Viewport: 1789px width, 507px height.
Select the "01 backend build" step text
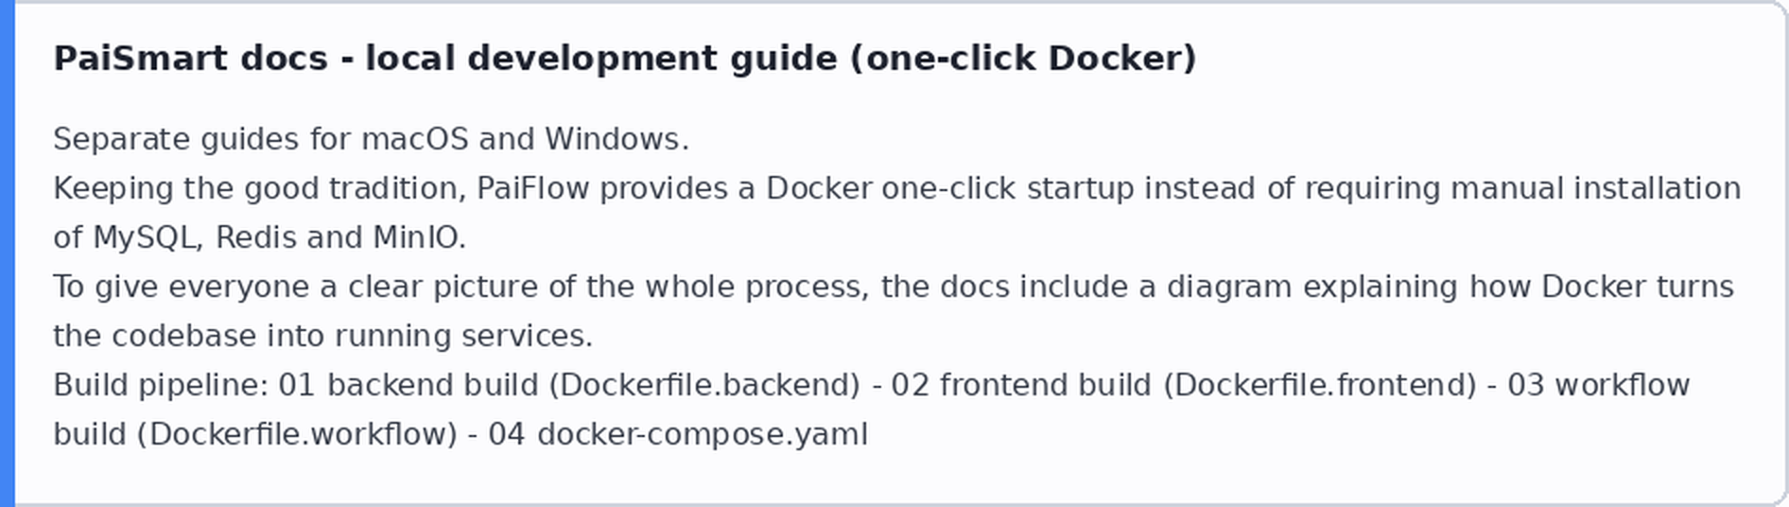point(409,385)
